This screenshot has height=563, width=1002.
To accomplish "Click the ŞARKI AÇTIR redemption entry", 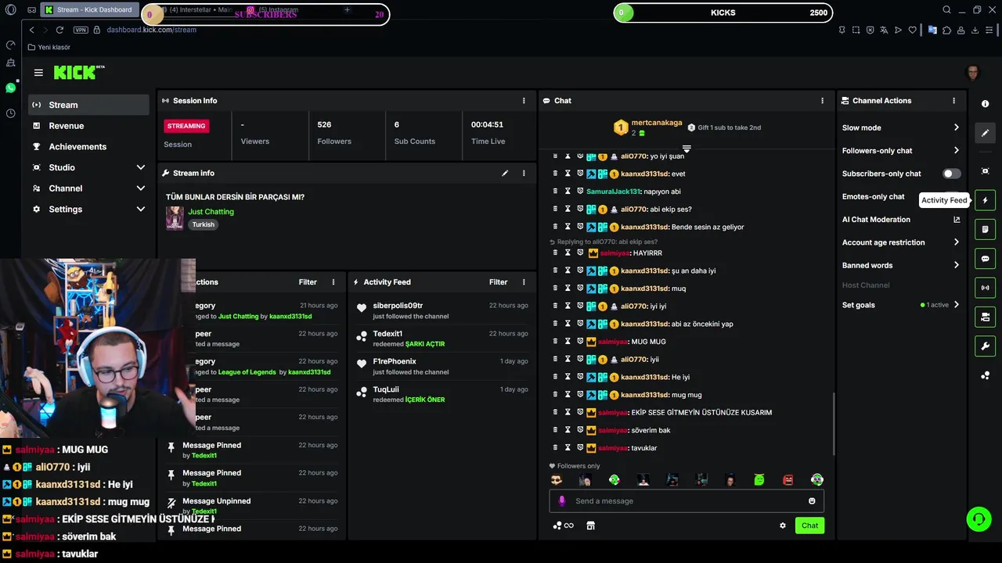I will click(442, 339).
